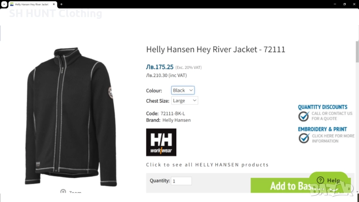Click the Helly Hansen brand name text
This screenshot has height=202, width=359.
point(176,120)
